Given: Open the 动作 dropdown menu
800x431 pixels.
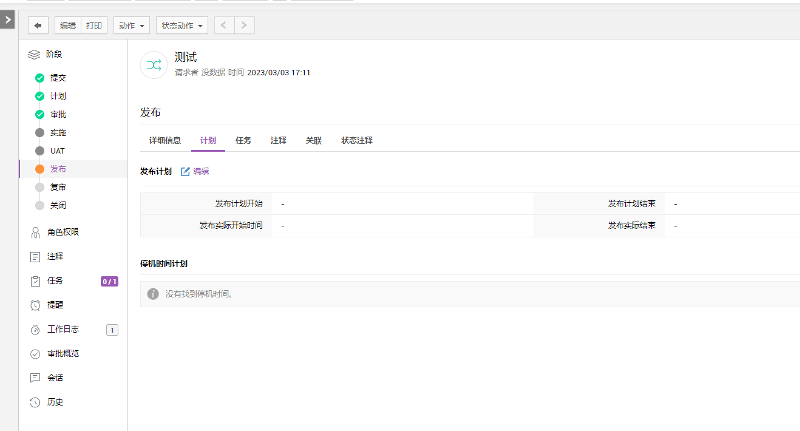Looking at the screenshot, I should click(131, 25).
